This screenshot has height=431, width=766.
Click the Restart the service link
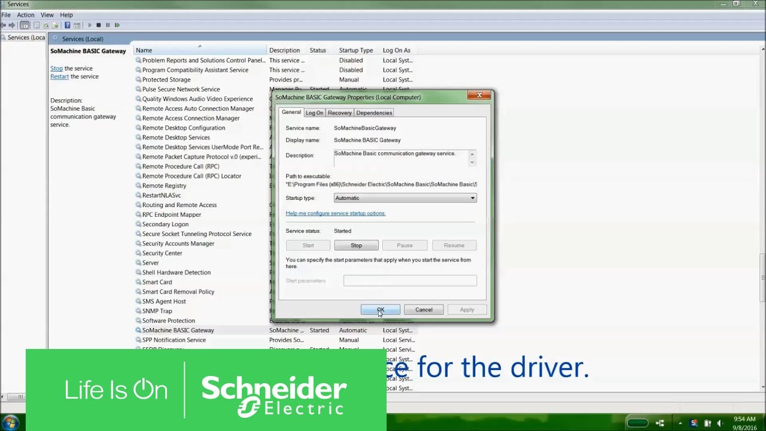[x=59, y=77]
